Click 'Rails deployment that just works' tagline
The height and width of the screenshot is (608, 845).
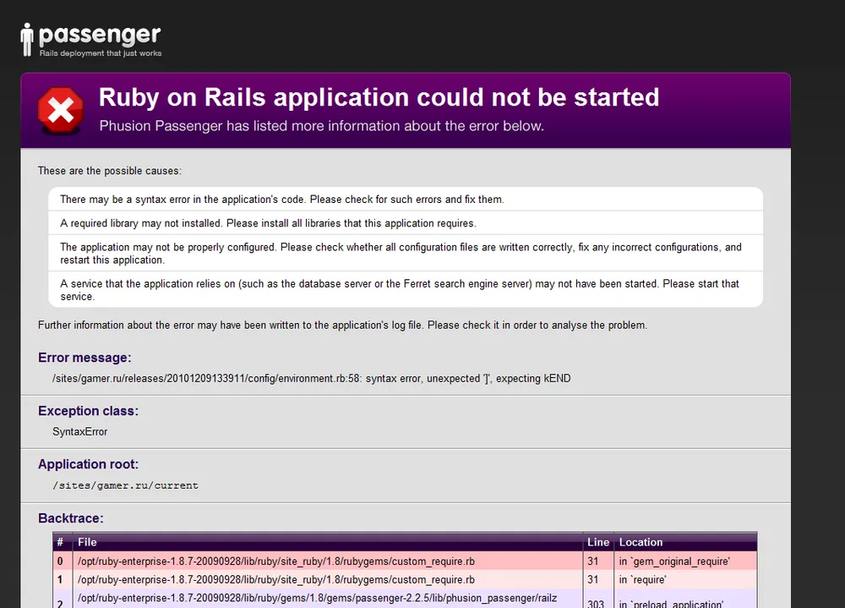pyautogui.click(x=101, y=53)
